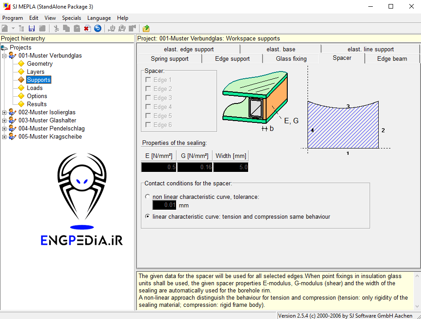Open the Edge beam tab
Viewport: 421px width, 319px height.
(392, 59)
